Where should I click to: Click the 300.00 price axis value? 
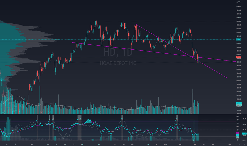pyautogui.click(x=239, y=14)
